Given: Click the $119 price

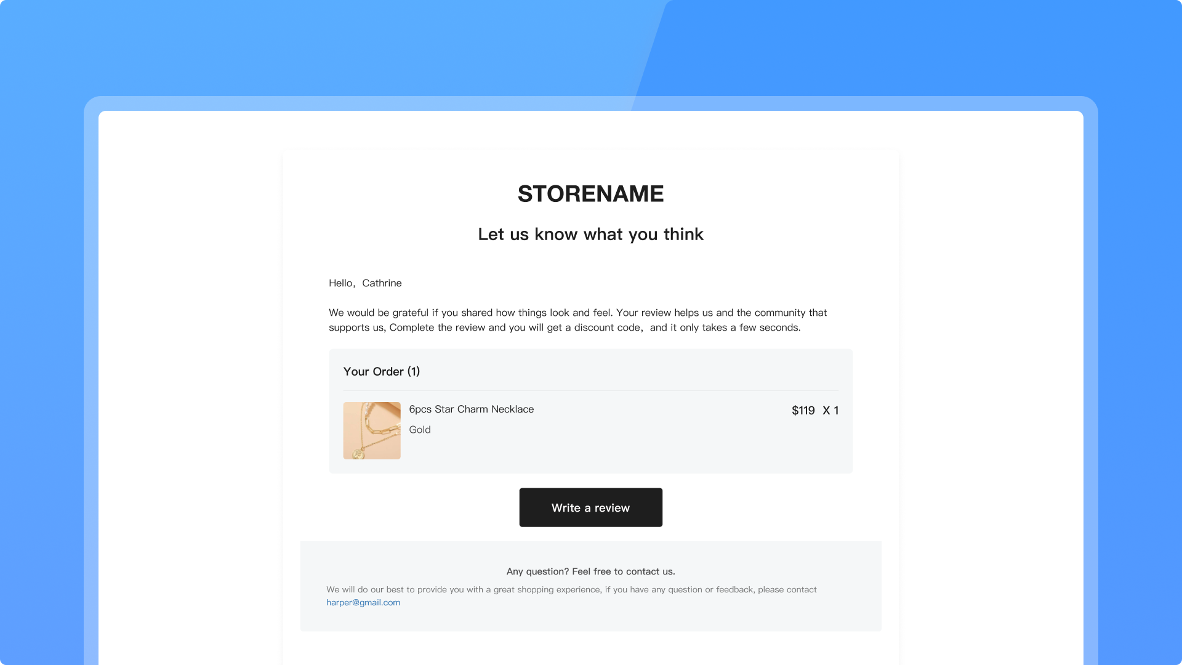Looking at the screenshot, I should pyautogui.click(x=803, y=411).
